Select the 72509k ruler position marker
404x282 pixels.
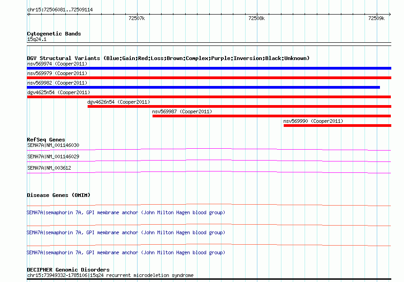[376, 18]
